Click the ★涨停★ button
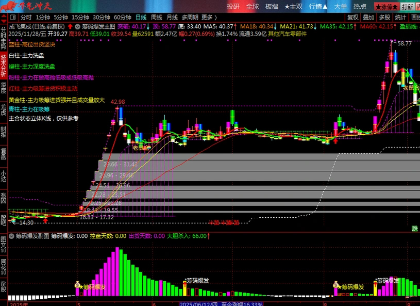The height and width of the screenshot is (306, 420). pos(387,7)
